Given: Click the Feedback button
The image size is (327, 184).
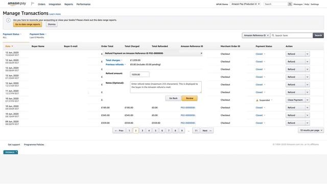Looking at the screenshot, I should [11, 152].
